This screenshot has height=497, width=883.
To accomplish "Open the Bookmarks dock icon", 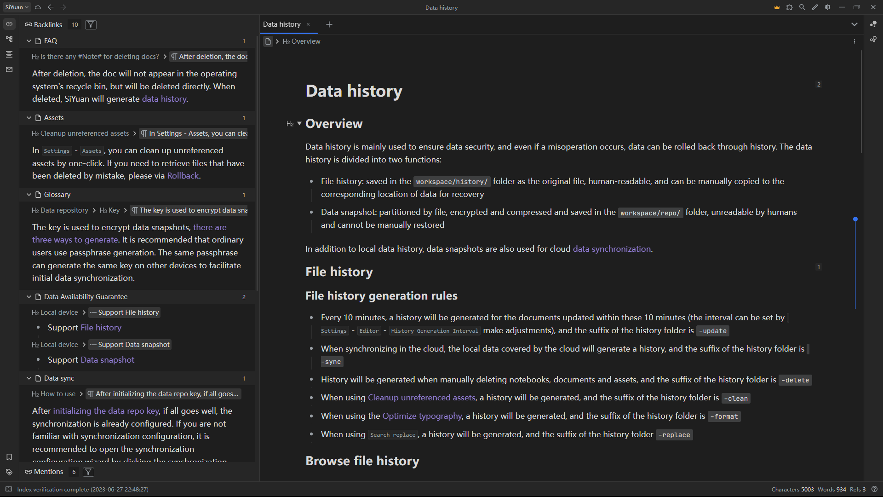I will click(9, 457).
